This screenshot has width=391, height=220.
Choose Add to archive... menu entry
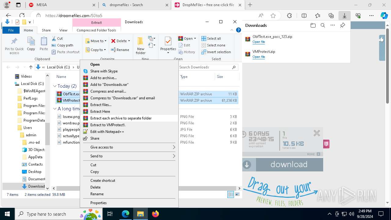click(129, 78)
